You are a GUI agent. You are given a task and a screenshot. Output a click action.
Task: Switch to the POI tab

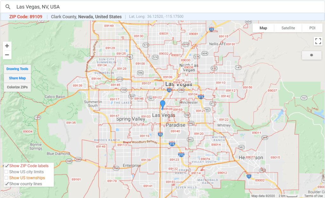(x=312, y=28)
